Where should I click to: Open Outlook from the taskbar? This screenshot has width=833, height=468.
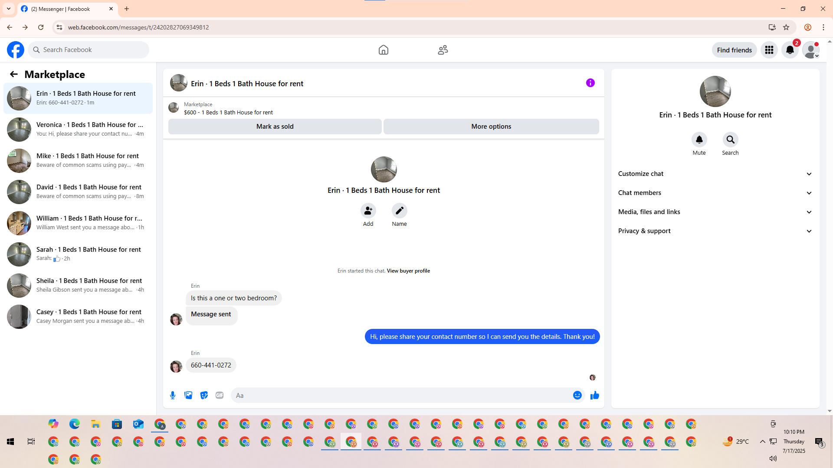138,424
